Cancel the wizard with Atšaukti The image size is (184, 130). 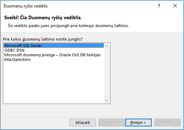click(x=83, y=123)
